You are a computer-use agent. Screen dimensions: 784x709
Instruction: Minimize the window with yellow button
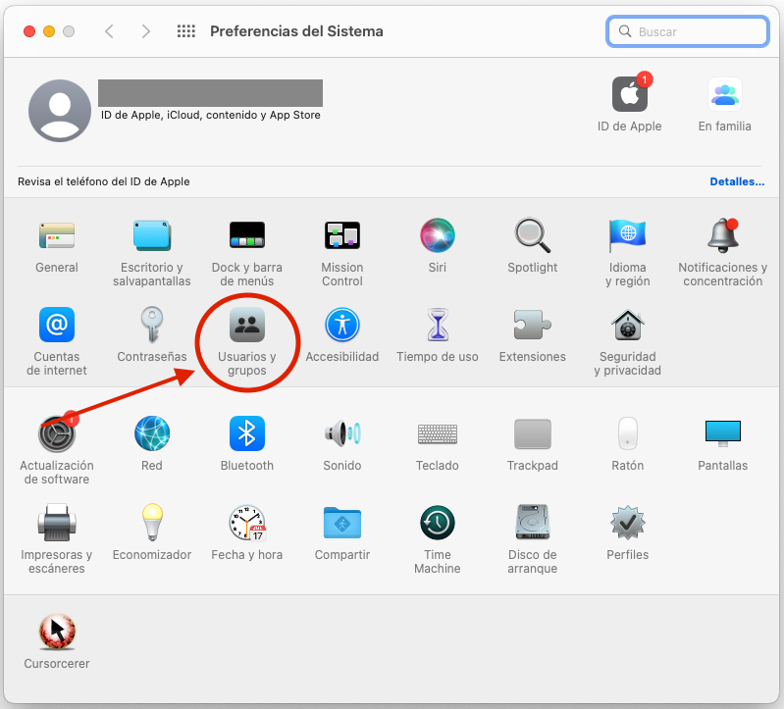(49, 31)
